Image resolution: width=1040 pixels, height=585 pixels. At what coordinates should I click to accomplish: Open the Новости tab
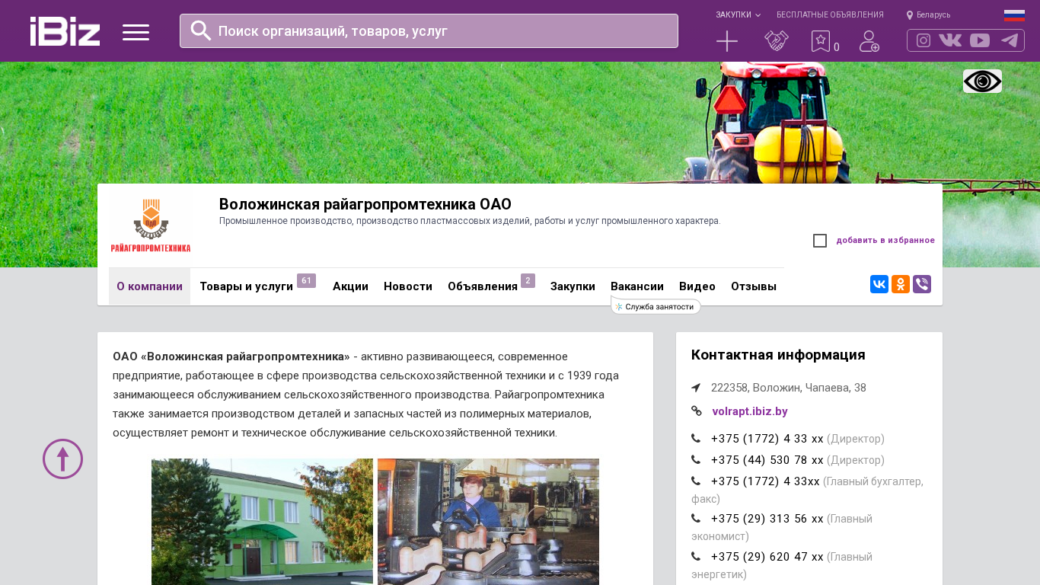tap(408, 286)
